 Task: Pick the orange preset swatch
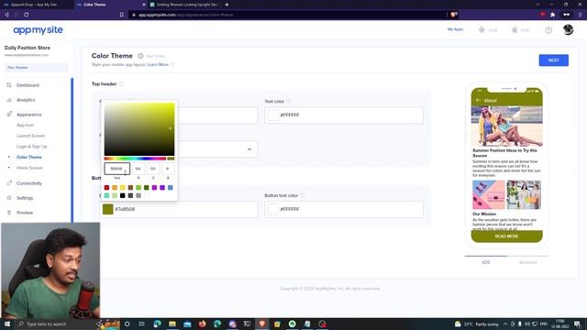tap(115, 187)
